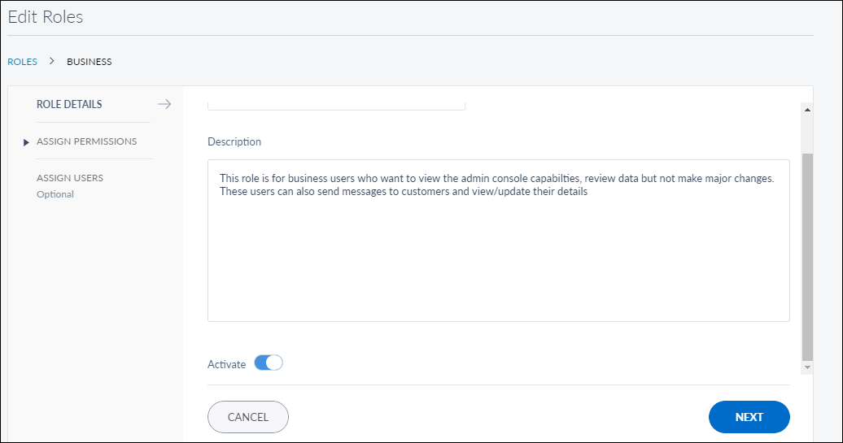
Task: Toggle the Activate switch off
Action: point(269,363)
